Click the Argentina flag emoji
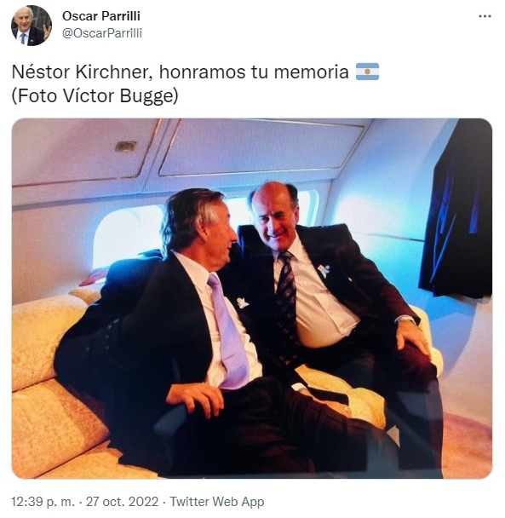Image resolution: width=505 pixels, height=518 pixels. tap(367, 72)
